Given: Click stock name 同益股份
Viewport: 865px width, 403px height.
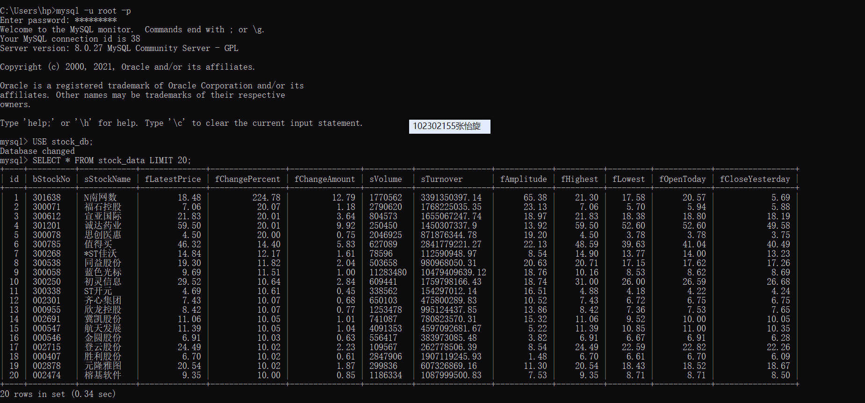Looking at the screenshot, I should pyautogui.click(x=103, y=263).
